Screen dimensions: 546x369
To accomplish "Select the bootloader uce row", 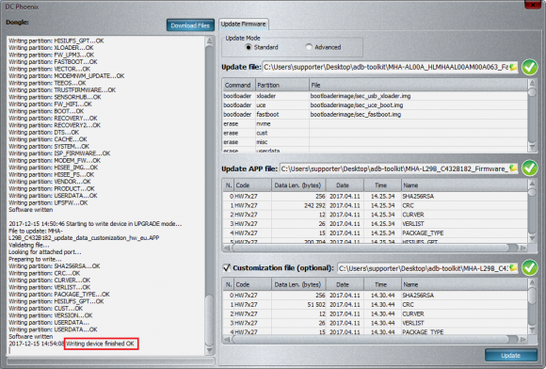I will tap(375, 105).
